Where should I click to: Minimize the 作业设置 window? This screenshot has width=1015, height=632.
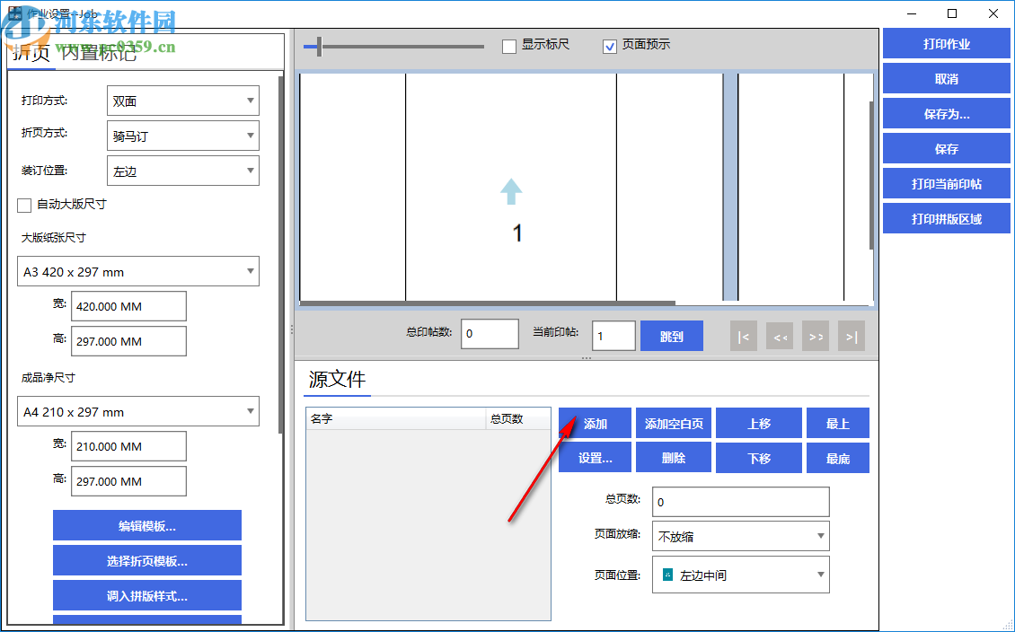click(912, 13)
